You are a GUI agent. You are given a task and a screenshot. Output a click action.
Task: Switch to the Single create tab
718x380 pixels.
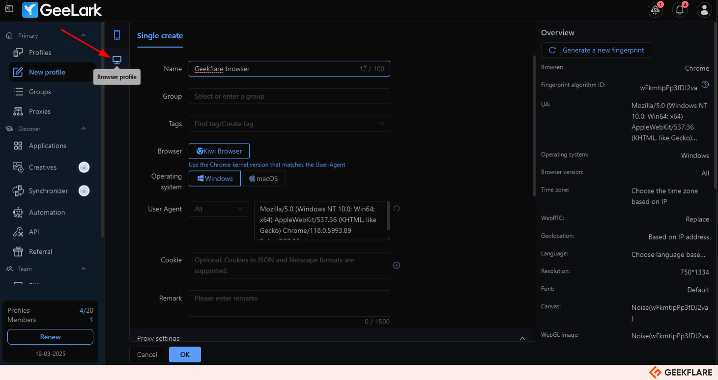pyautogui.click(x=160, y=36)
